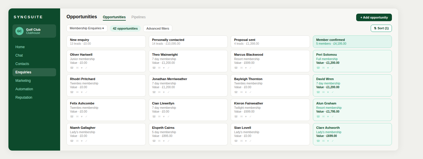423x159 pixels.
Task: Email Theo Wainwright via envelope icon
Action: pyautogui.click(x=159, y=68)
